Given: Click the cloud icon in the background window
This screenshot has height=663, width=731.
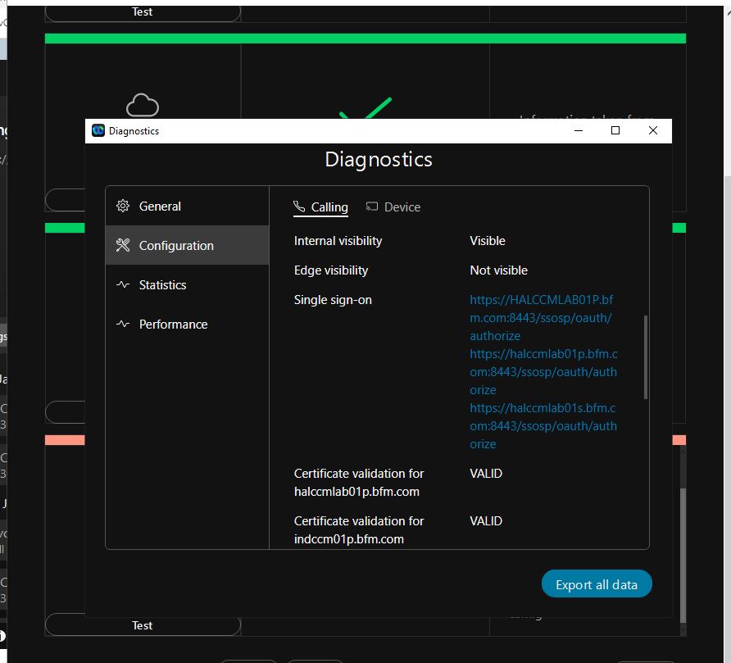Looking at the screenshot, I should pos(143,104).
